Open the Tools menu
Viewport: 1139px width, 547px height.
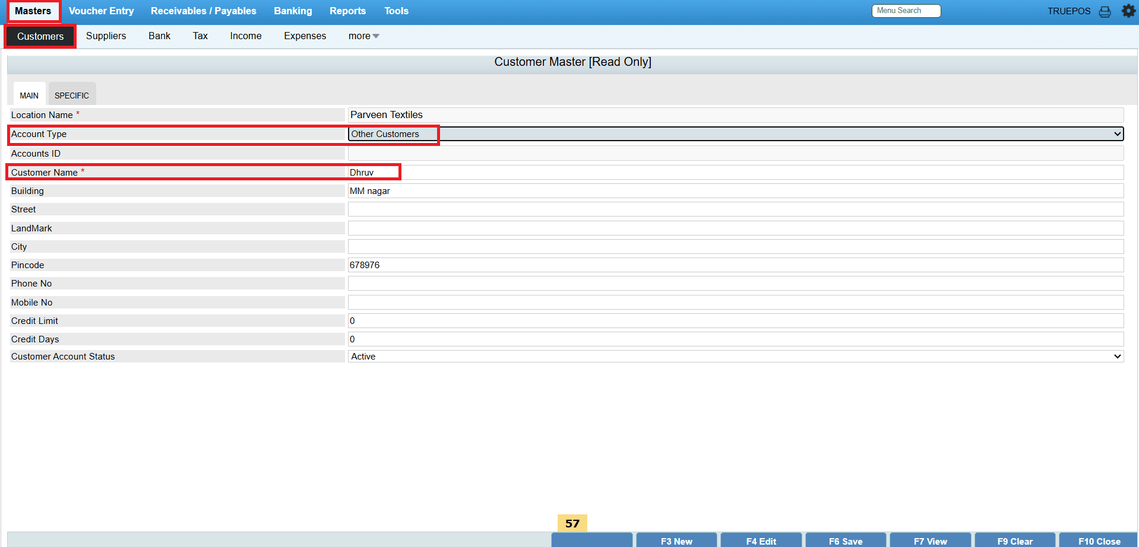(x=397, y=11)
